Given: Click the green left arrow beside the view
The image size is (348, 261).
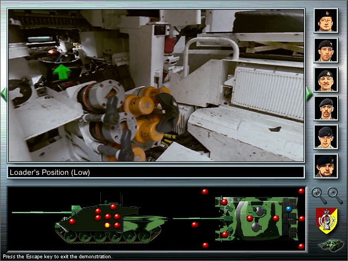Looking at the screenshot, I should tap(4, 94).
